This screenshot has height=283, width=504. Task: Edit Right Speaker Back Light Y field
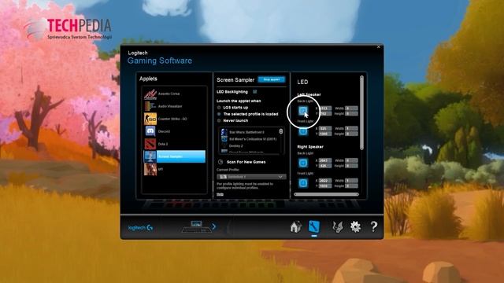[x=325, y=166]
